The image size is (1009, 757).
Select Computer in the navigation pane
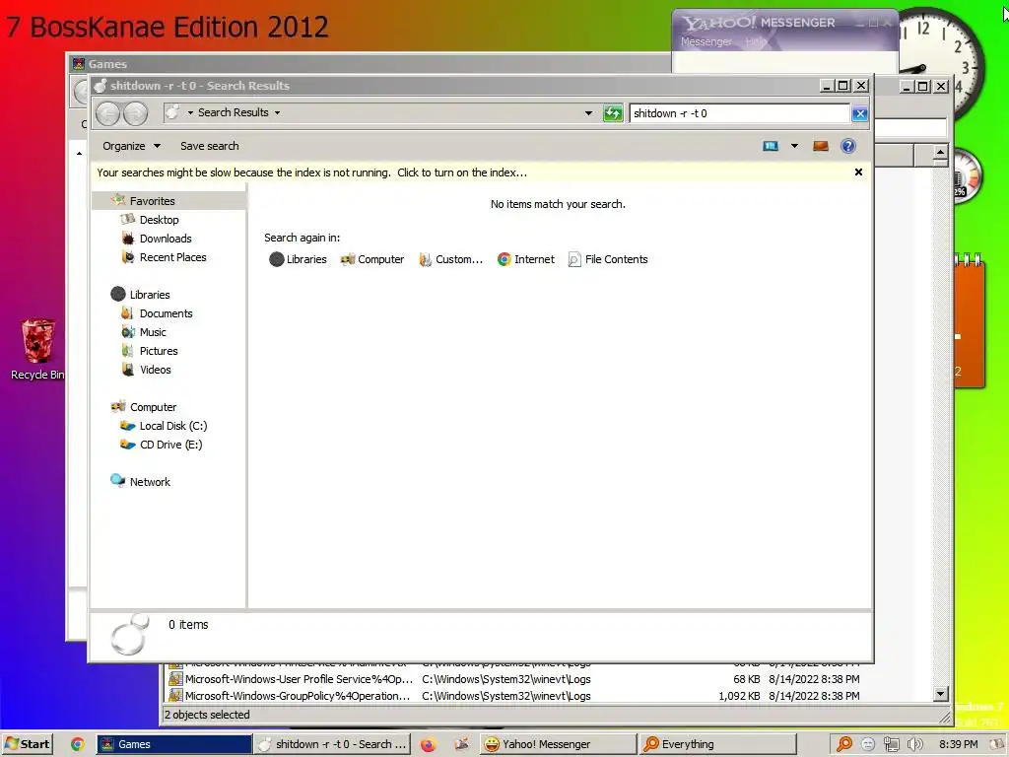point(153,407)
